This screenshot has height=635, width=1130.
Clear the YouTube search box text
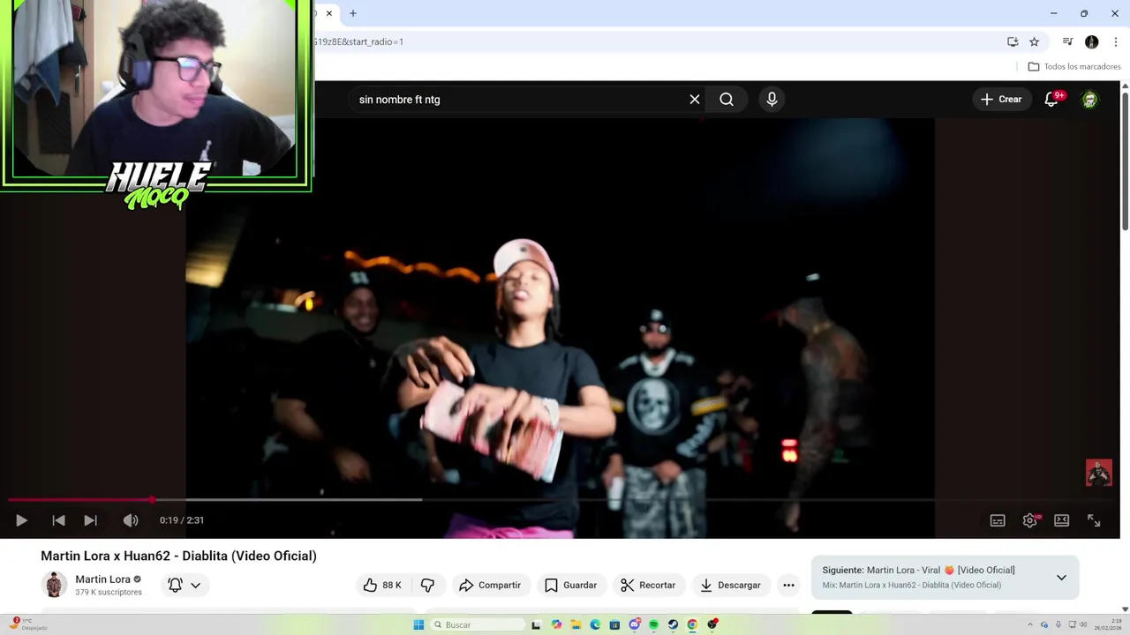(x=695, y=100)
